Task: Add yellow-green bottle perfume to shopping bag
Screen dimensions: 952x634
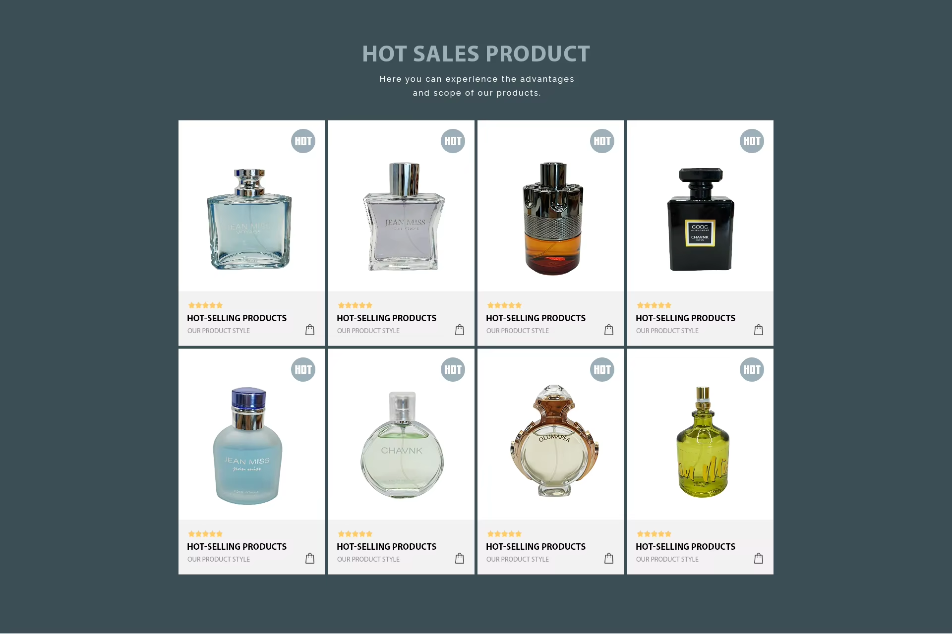Action: 759,558
